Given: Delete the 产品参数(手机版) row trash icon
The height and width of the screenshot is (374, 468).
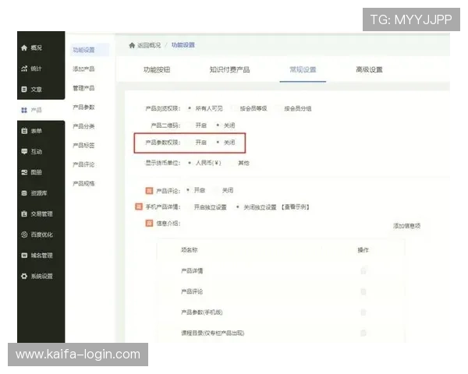Looking at the screenshot, I should click(x=363, y=312).
